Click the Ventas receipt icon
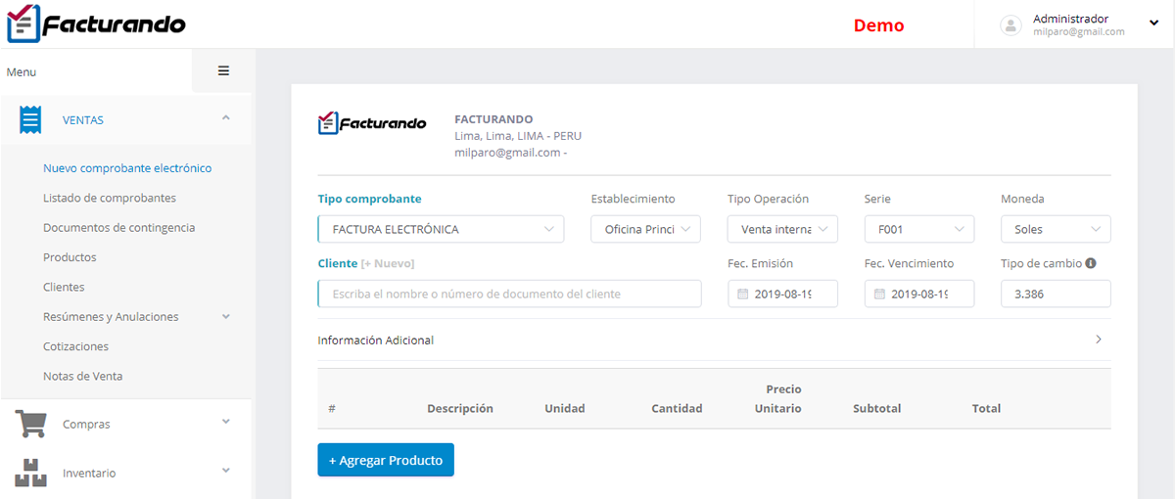1175x499 pixels. [x=30, y=119]
